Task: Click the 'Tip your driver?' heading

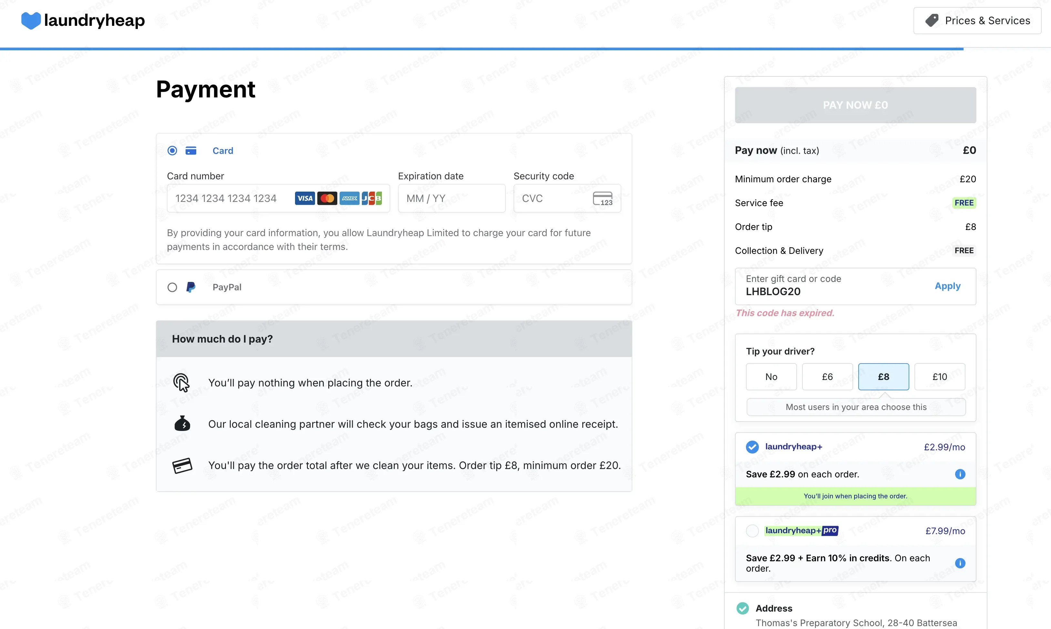Action: (780, 351)
